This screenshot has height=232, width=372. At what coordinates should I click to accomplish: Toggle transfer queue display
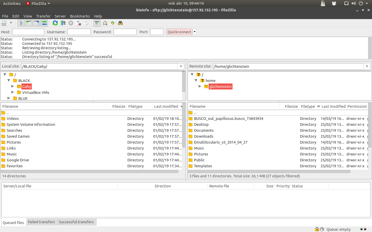[x=44, y=23]
